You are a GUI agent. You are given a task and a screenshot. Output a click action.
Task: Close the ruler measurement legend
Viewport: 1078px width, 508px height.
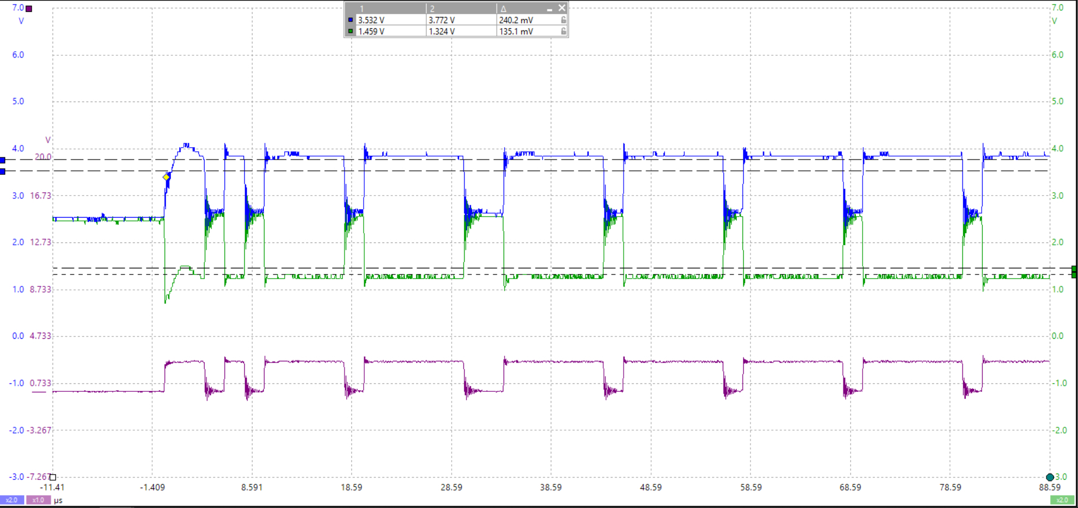click(x=562, y=8)
